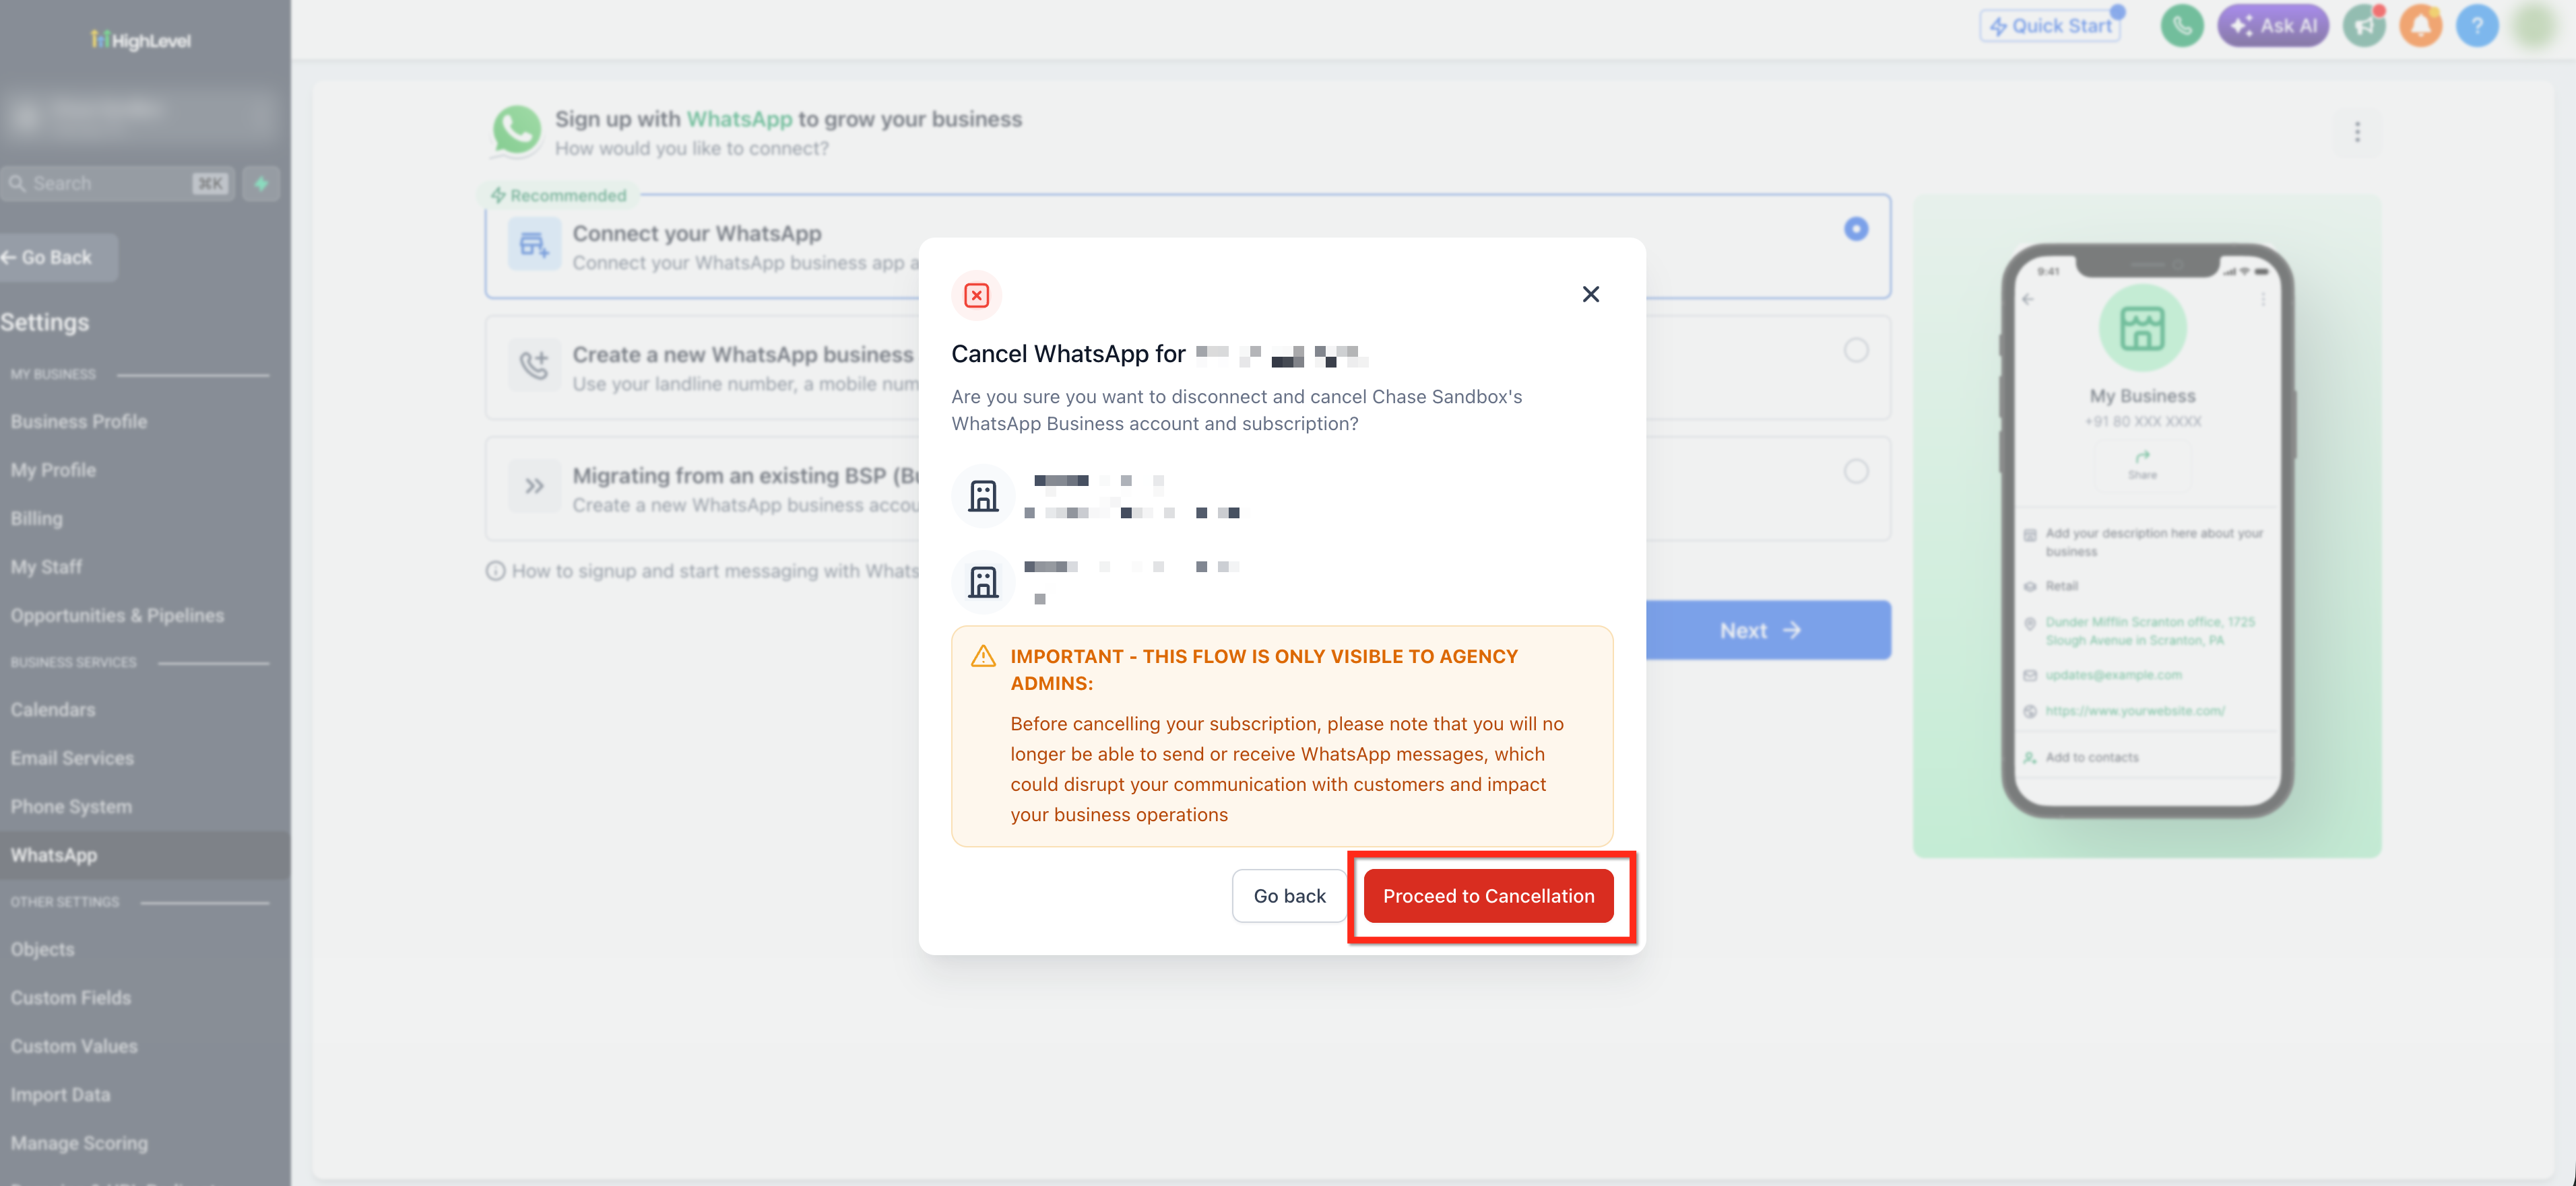The image size is (2576, 1186).
Task: Open the three-dot options menu
Action: point(2357,132)
